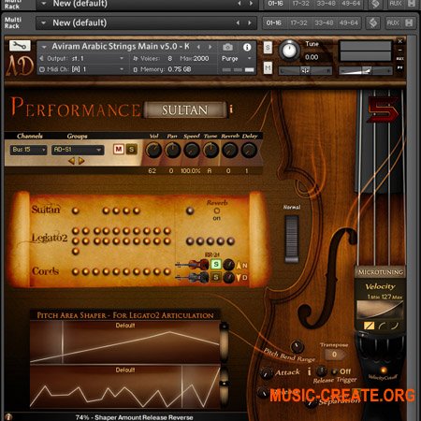Go to next multi with right arrow
The height and width of the screenshot is (421, 421).
(x=250, y=22)
